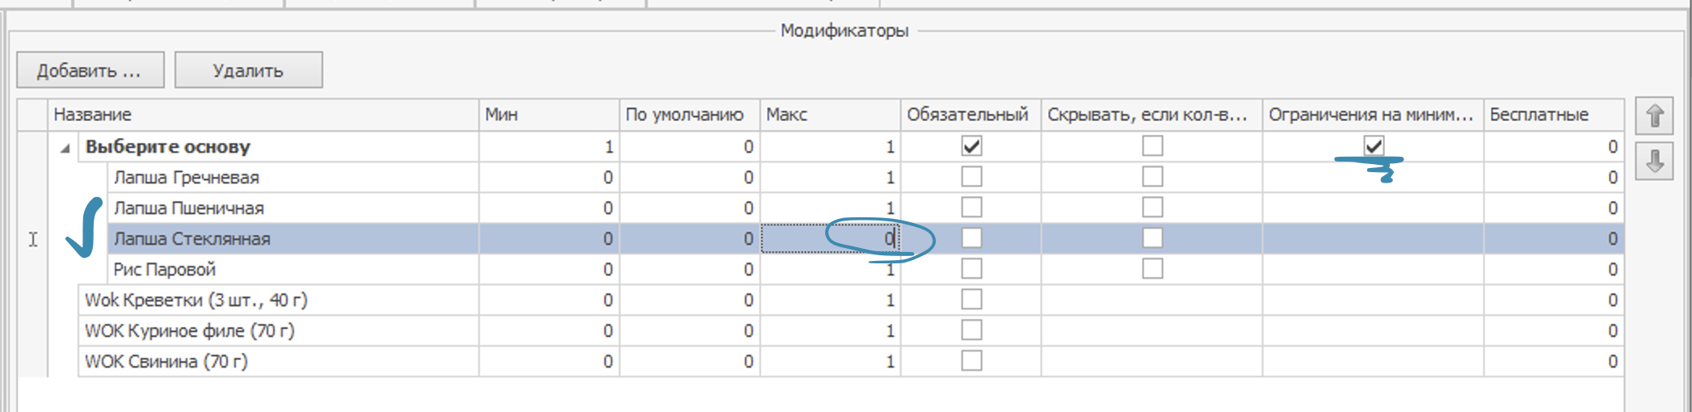Click the Бесплатные column header
Screen dimensions: 1692x412
point(1552,115)
